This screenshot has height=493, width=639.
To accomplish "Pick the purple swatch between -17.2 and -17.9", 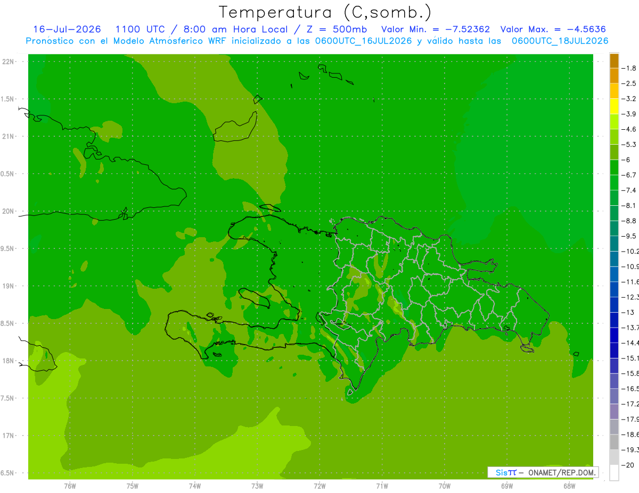I will point(614,411).
